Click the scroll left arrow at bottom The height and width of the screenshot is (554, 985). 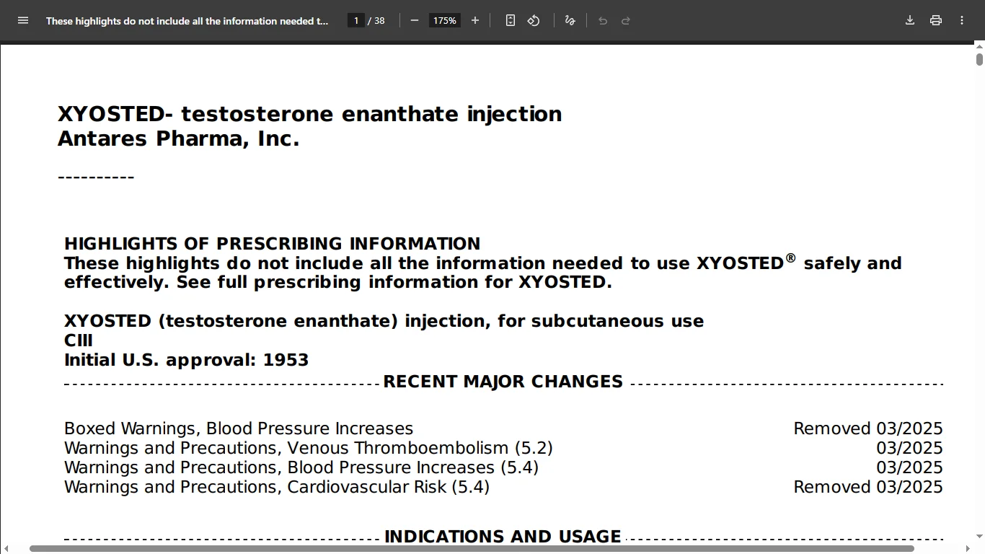[x=6, y=549]
